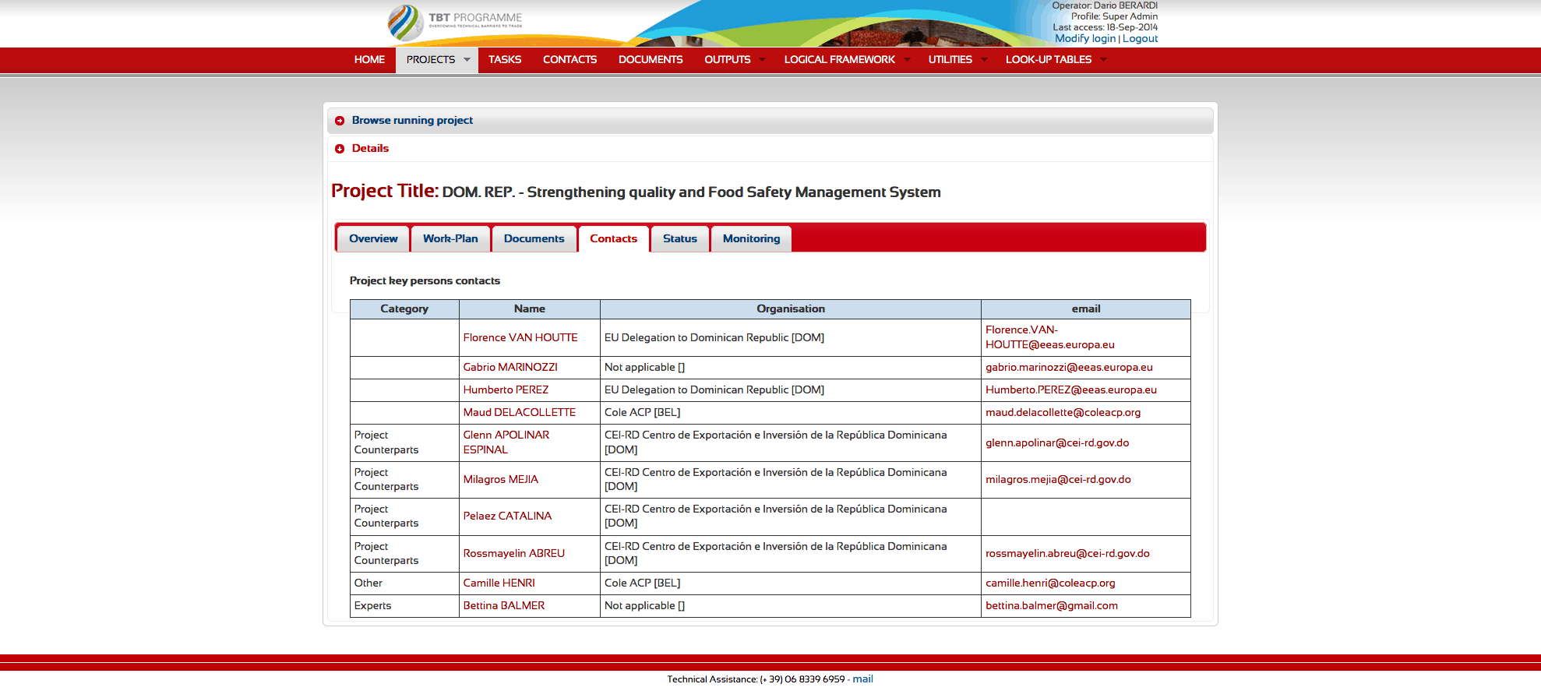1541x691 pixels.
Task: Open the LOGICAL FRAMEWORK menu item
Action: [x=839, y=60]
